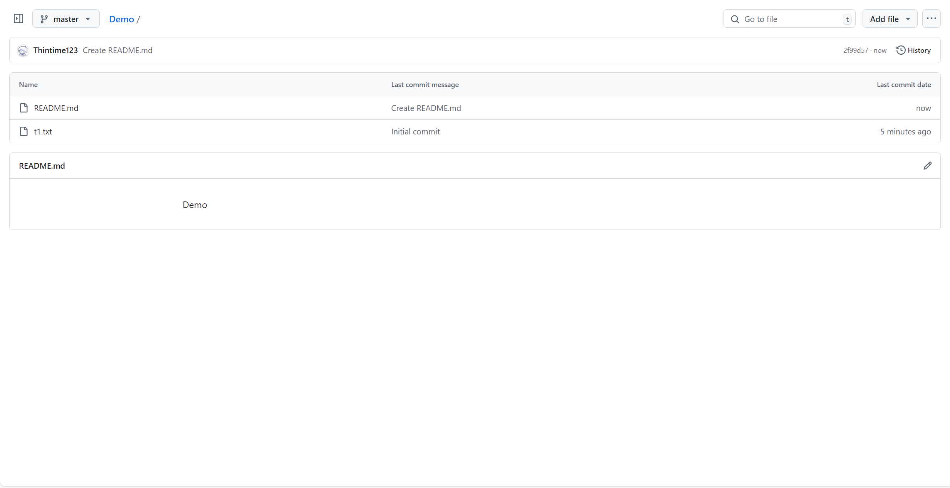
Task: Open commit hash 2f99d57
Action: pyautogui.click(x=855, y=50)
